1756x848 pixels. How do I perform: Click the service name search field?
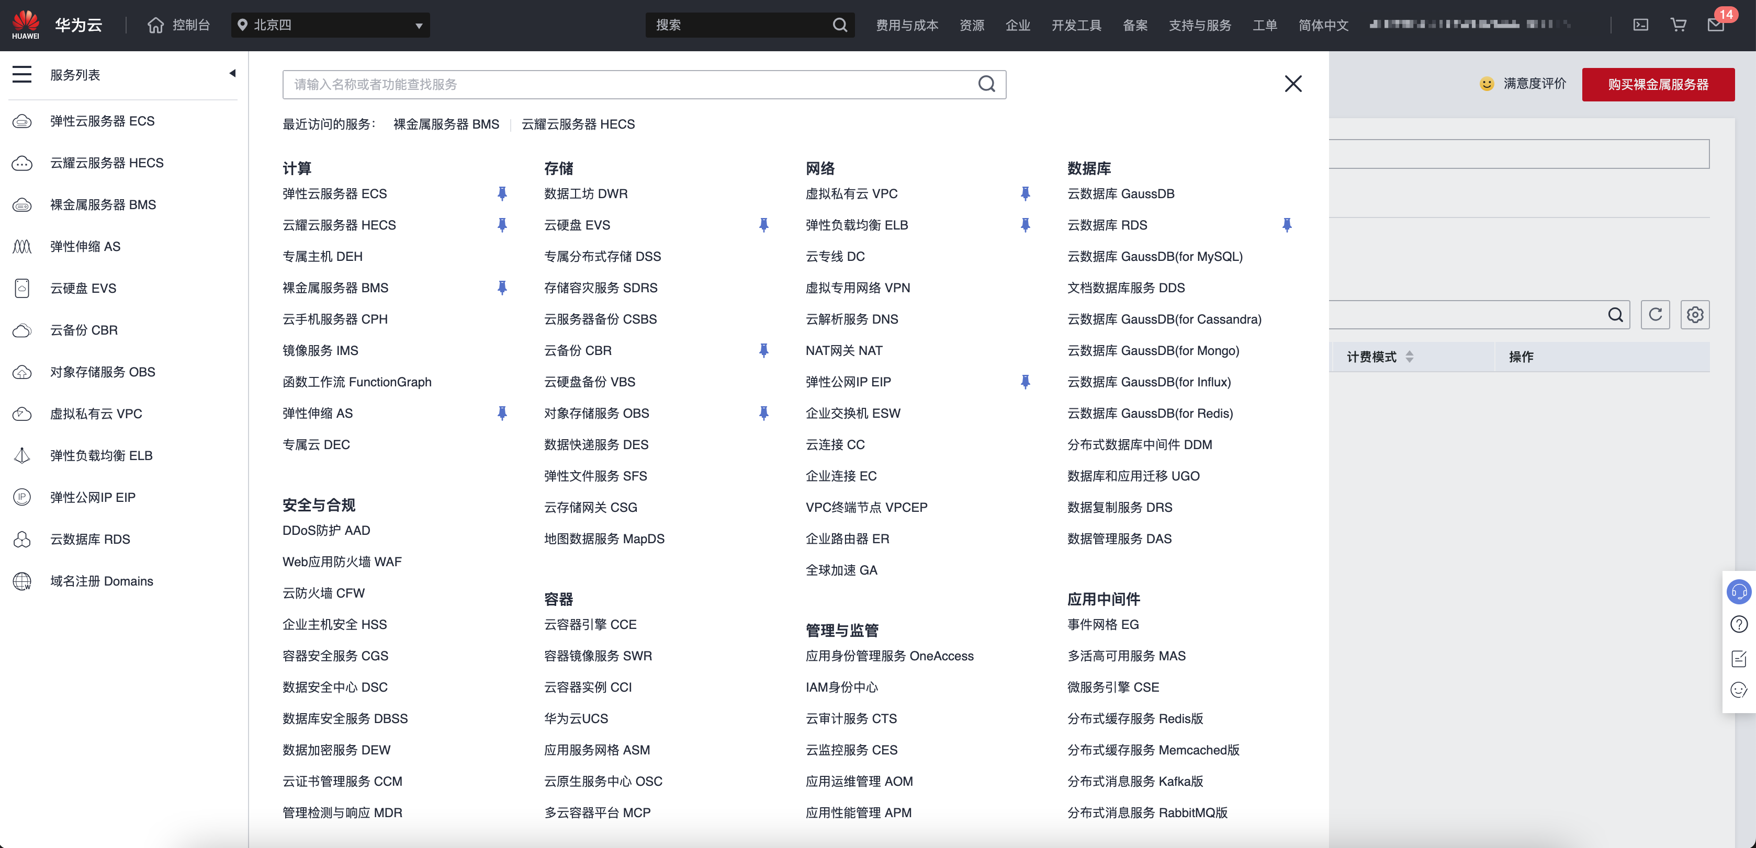[x=627, y=85]
